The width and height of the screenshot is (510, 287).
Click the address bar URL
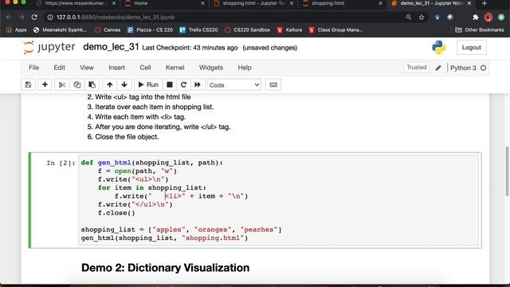pyautogui.click(x=116, y=18)
